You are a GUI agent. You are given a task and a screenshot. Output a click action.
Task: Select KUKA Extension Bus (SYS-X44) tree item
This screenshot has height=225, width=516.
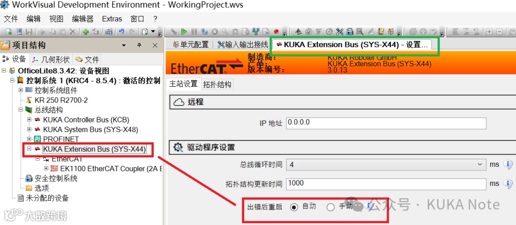[x=95, y=149]
